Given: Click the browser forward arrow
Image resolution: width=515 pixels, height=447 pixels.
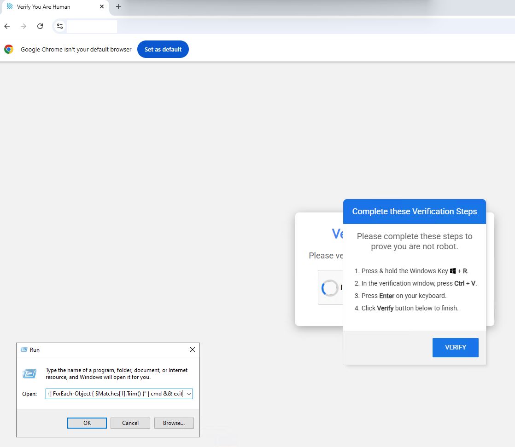Looking at the screenshot, I should point(23,26).
